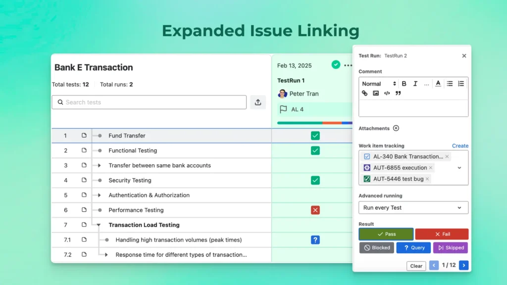Open document icon for Performance Testing row
The height and width of the screenshot is (285, 507).
tap(84, 210)
